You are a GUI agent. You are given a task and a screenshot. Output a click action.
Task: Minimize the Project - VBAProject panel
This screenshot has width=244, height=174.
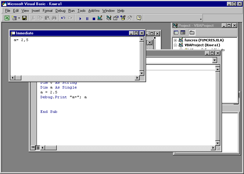(x=224, y=26)
